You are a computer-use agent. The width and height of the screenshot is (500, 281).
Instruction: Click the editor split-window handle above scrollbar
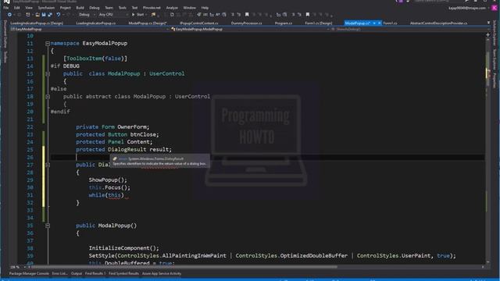point(487,34)
